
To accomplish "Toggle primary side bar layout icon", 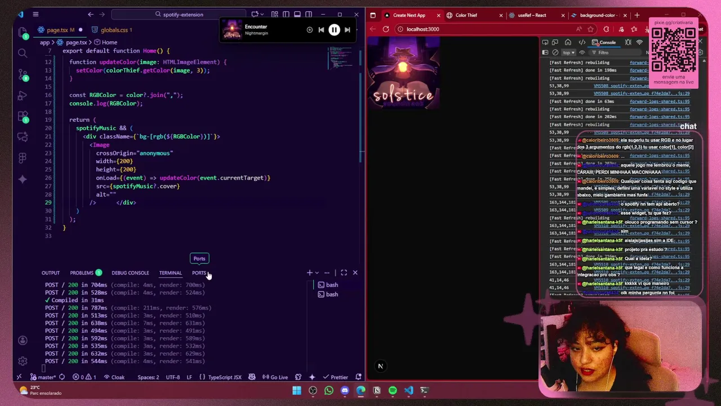I will (x=286, y=15).
